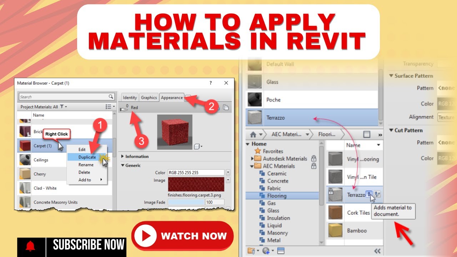This screenshot has height=257, width=457.
Task: Choose Edit in the context menu
Action: tap(82, 150)
